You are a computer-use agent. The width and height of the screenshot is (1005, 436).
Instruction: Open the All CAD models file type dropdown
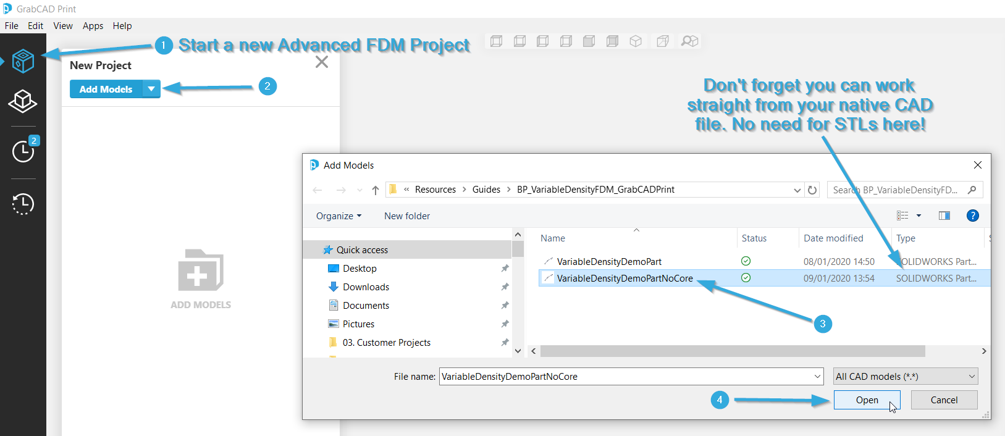tap(905, 376)
